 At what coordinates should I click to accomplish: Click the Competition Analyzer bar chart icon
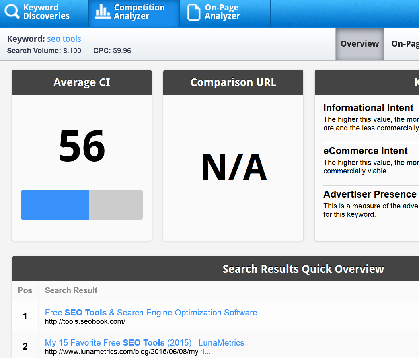[x=103, y=12]
